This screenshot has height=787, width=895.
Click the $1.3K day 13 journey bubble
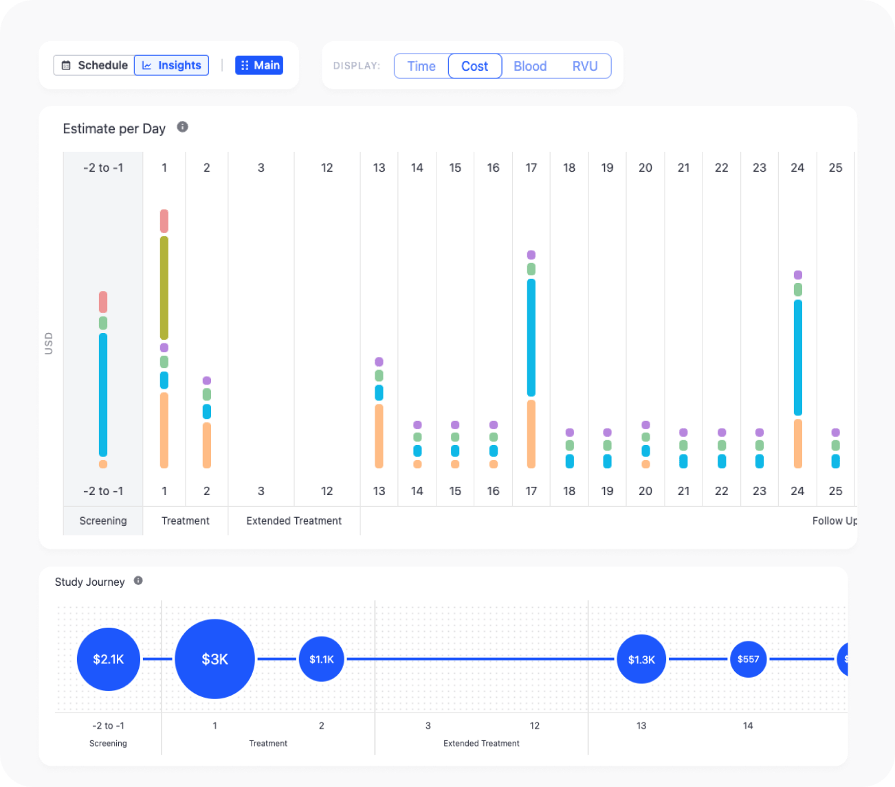click(x=641, y=659)
